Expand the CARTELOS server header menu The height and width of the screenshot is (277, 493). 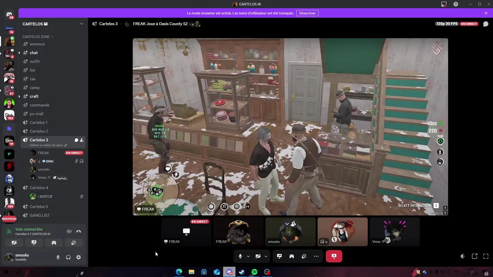pos(81,24)
